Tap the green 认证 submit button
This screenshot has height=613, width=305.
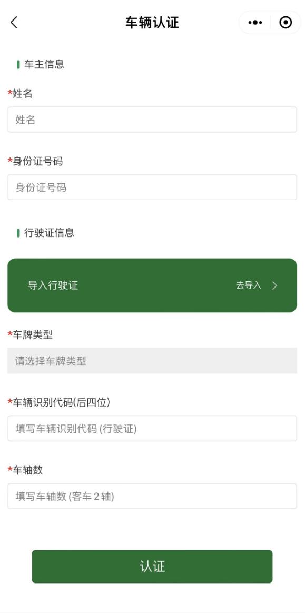click(152, 566)
